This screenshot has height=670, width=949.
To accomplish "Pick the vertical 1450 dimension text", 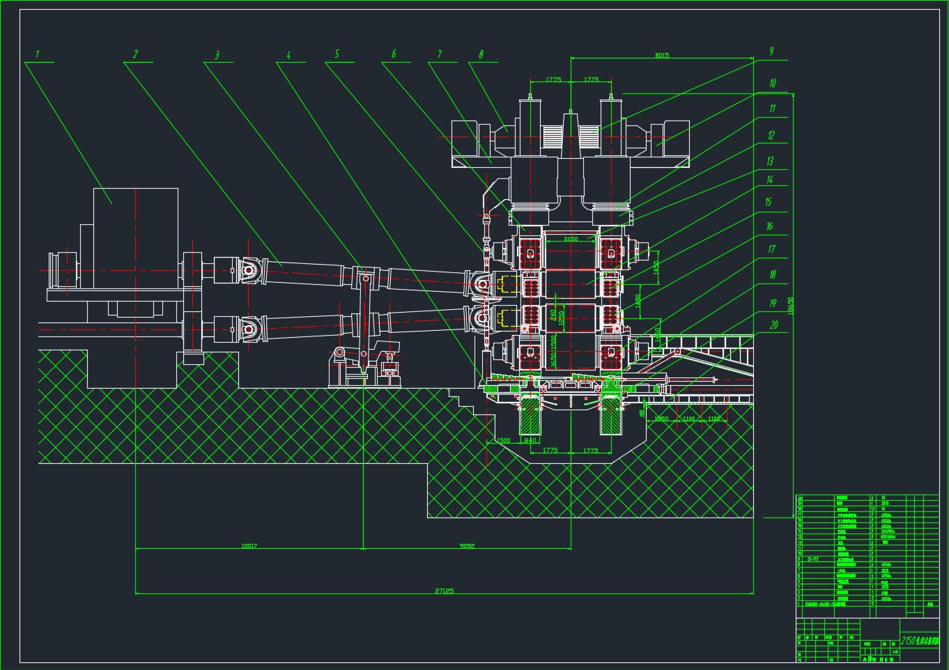I will coord(656,268).
